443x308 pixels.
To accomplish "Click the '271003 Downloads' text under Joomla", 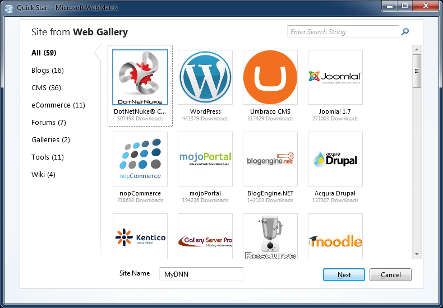I will click(x=335, y=119).
